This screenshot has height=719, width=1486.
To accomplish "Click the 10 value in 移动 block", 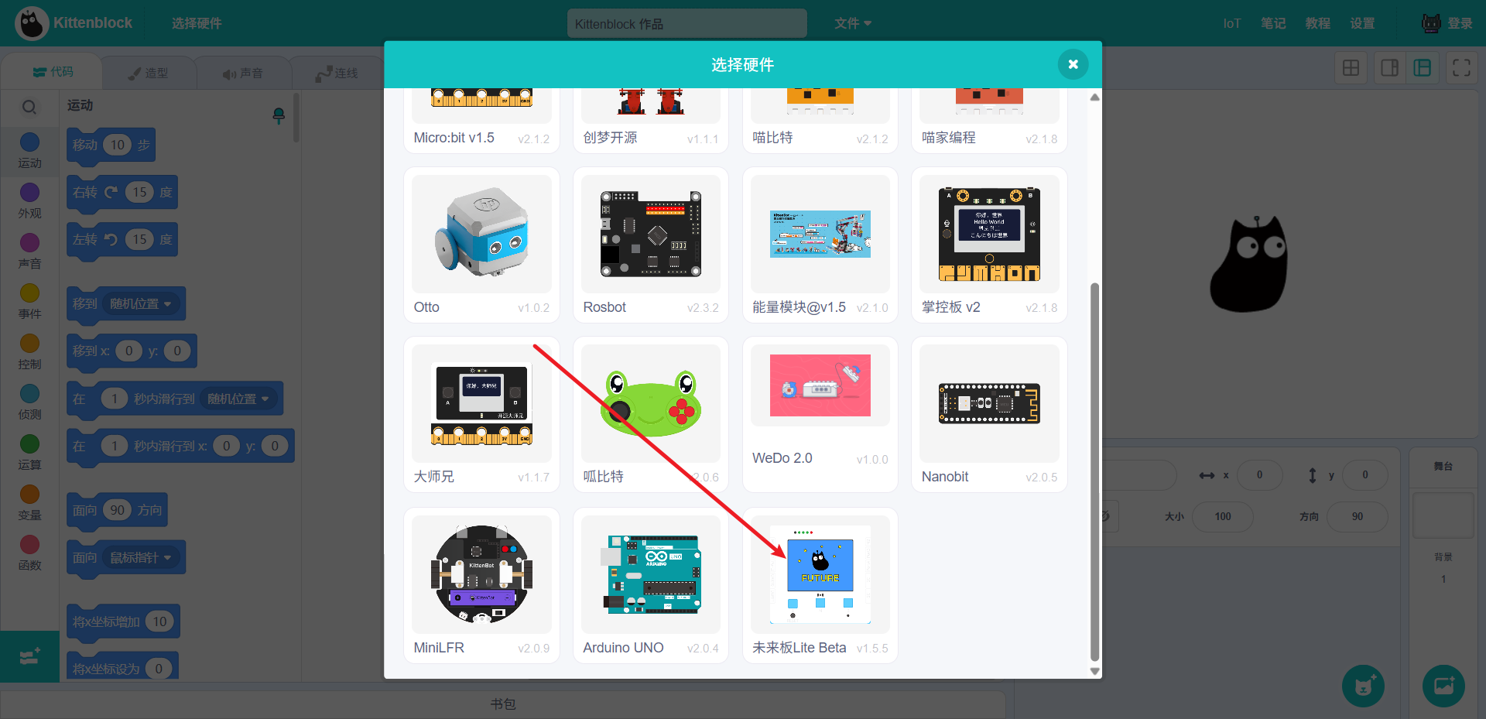I will [x=118, y=145].
